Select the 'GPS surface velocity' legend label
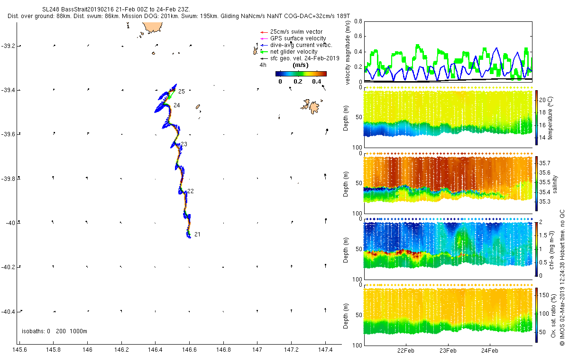The width and height of the screenshot is (569, 356). [x=298, y=38]
